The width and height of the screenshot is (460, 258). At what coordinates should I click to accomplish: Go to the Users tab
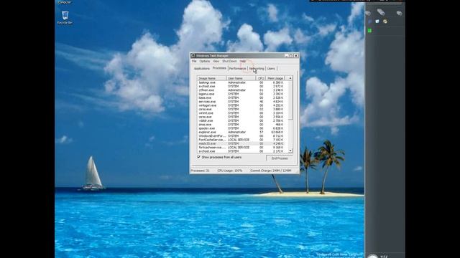(x=271, y=69)
